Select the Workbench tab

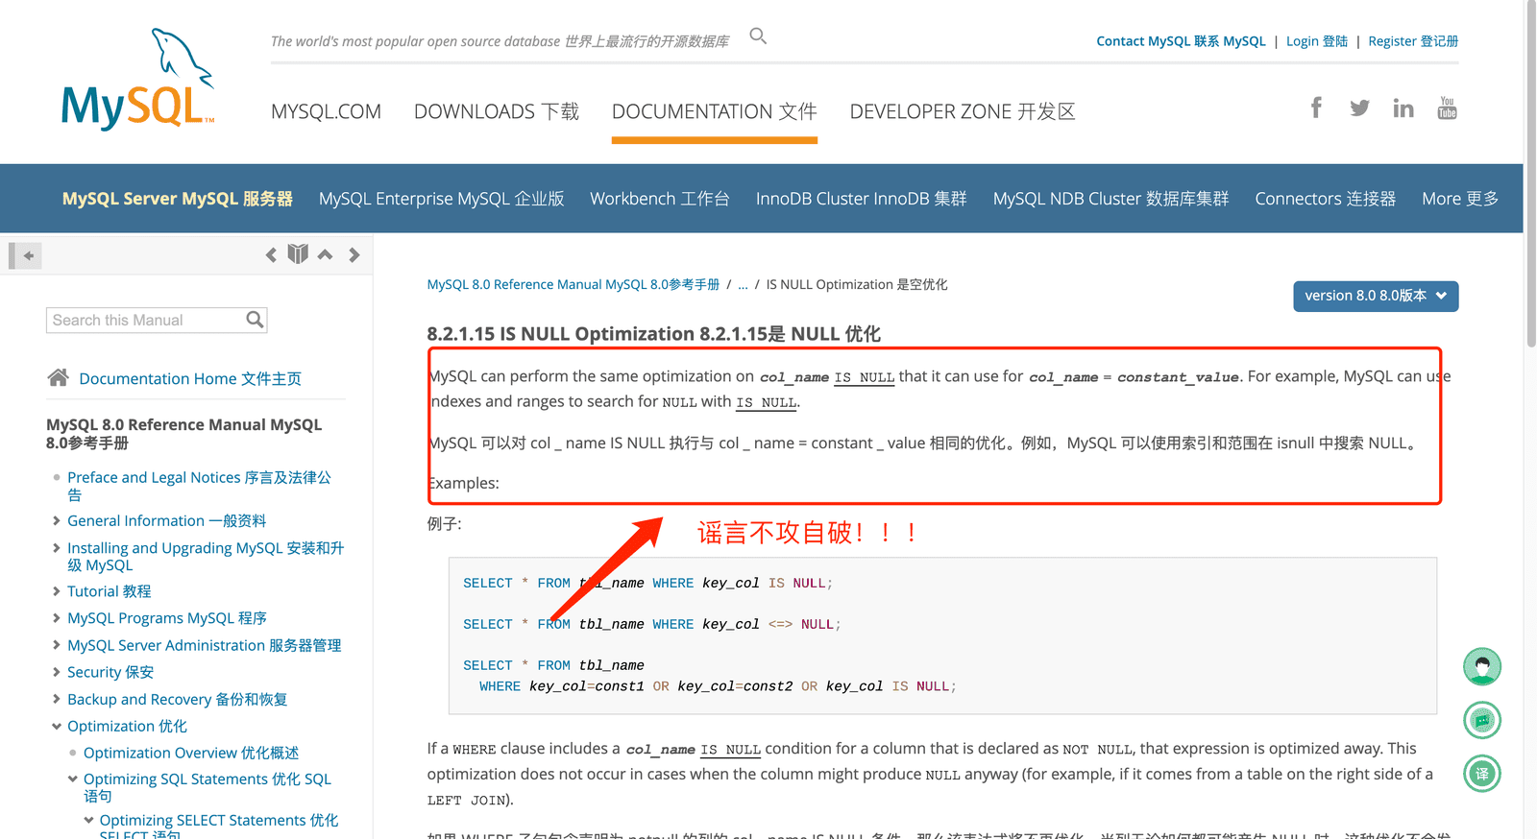coord(660,199)
